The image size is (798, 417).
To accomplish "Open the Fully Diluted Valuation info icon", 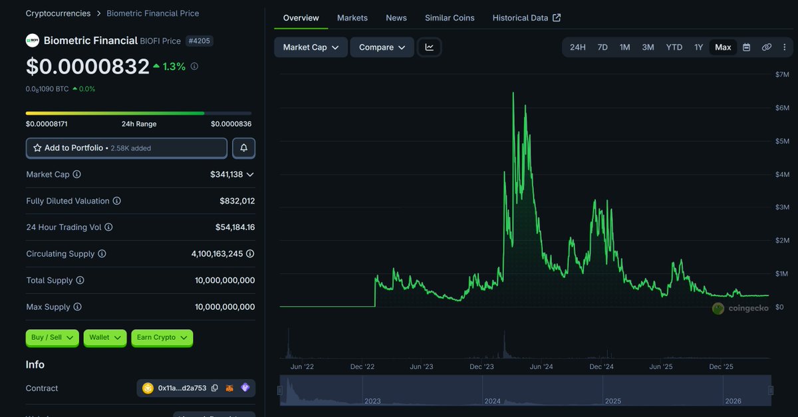I will point(116,201).
